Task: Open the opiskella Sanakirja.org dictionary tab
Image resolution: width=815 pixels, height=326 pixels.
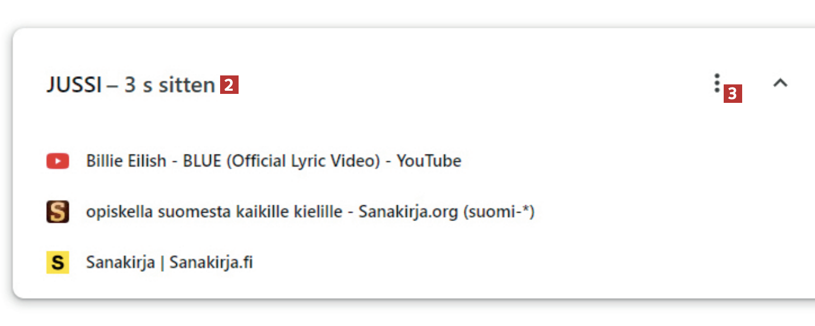Action: [310, 212]
